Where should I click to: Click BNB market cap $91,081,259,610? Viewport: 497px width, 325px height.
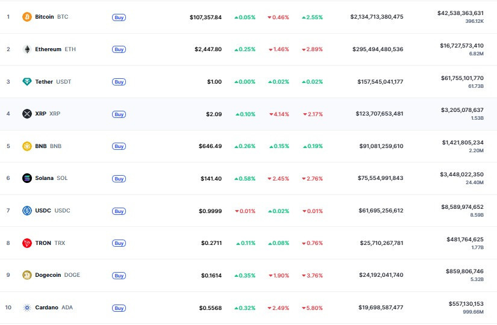tap(381, 146)
